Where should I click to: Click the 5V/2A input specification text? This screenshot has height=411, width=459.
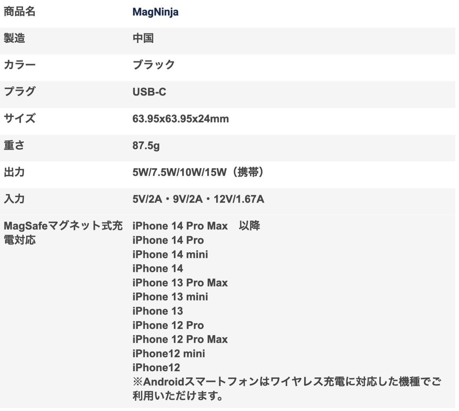pos(147,199)
